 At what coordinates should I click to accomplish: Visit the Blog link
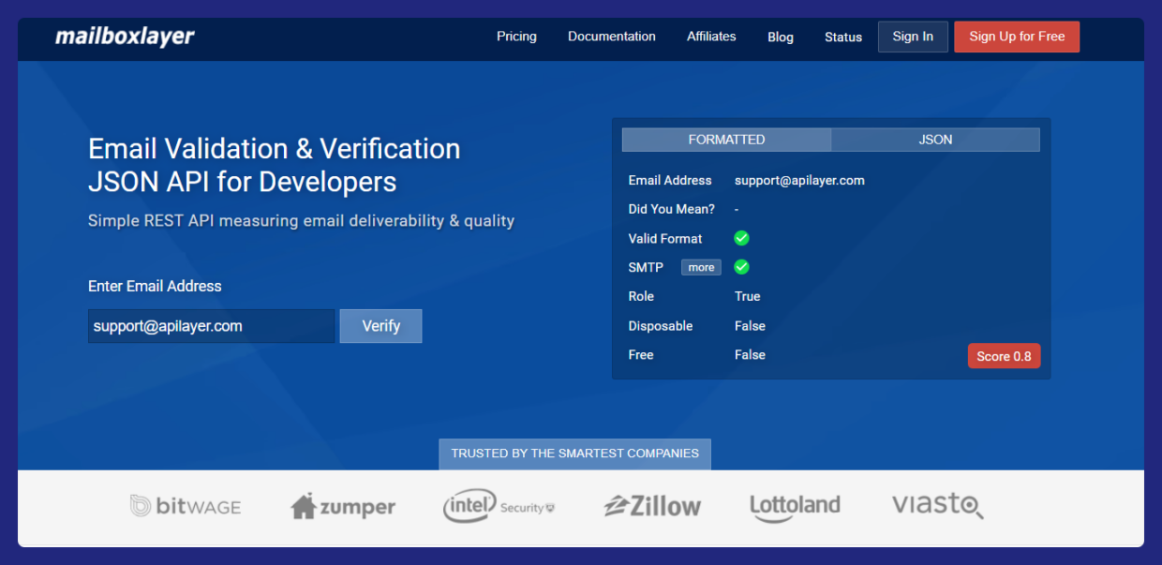point(781,37)
